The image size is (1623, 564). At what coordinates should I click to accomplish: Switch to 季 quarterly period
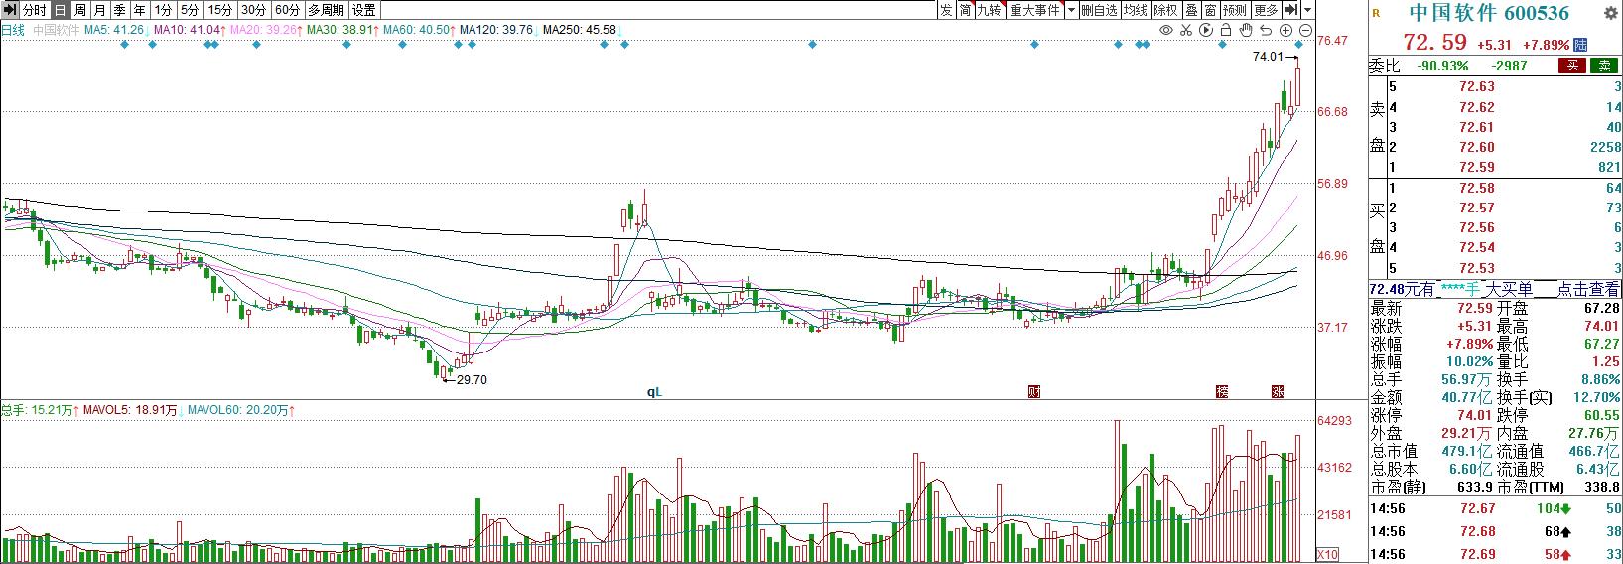pyautogui.click(x=119, y=10)
